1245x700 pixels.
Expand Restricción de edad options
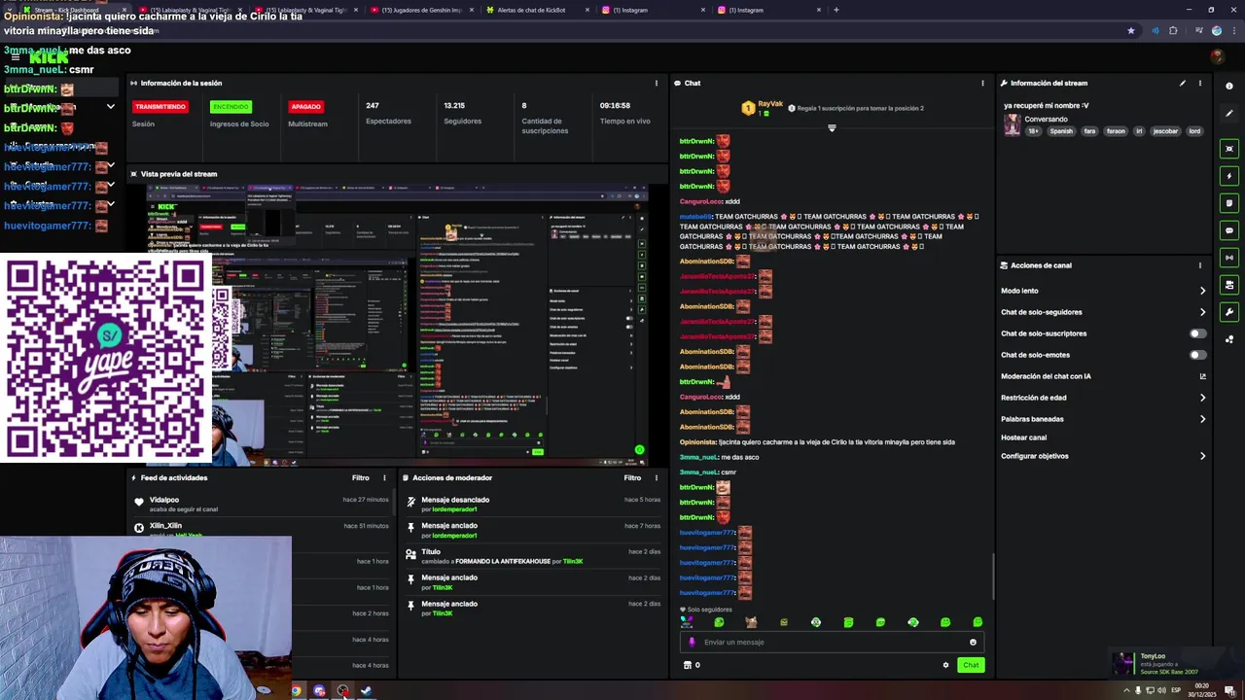(x=1202, y=398)
